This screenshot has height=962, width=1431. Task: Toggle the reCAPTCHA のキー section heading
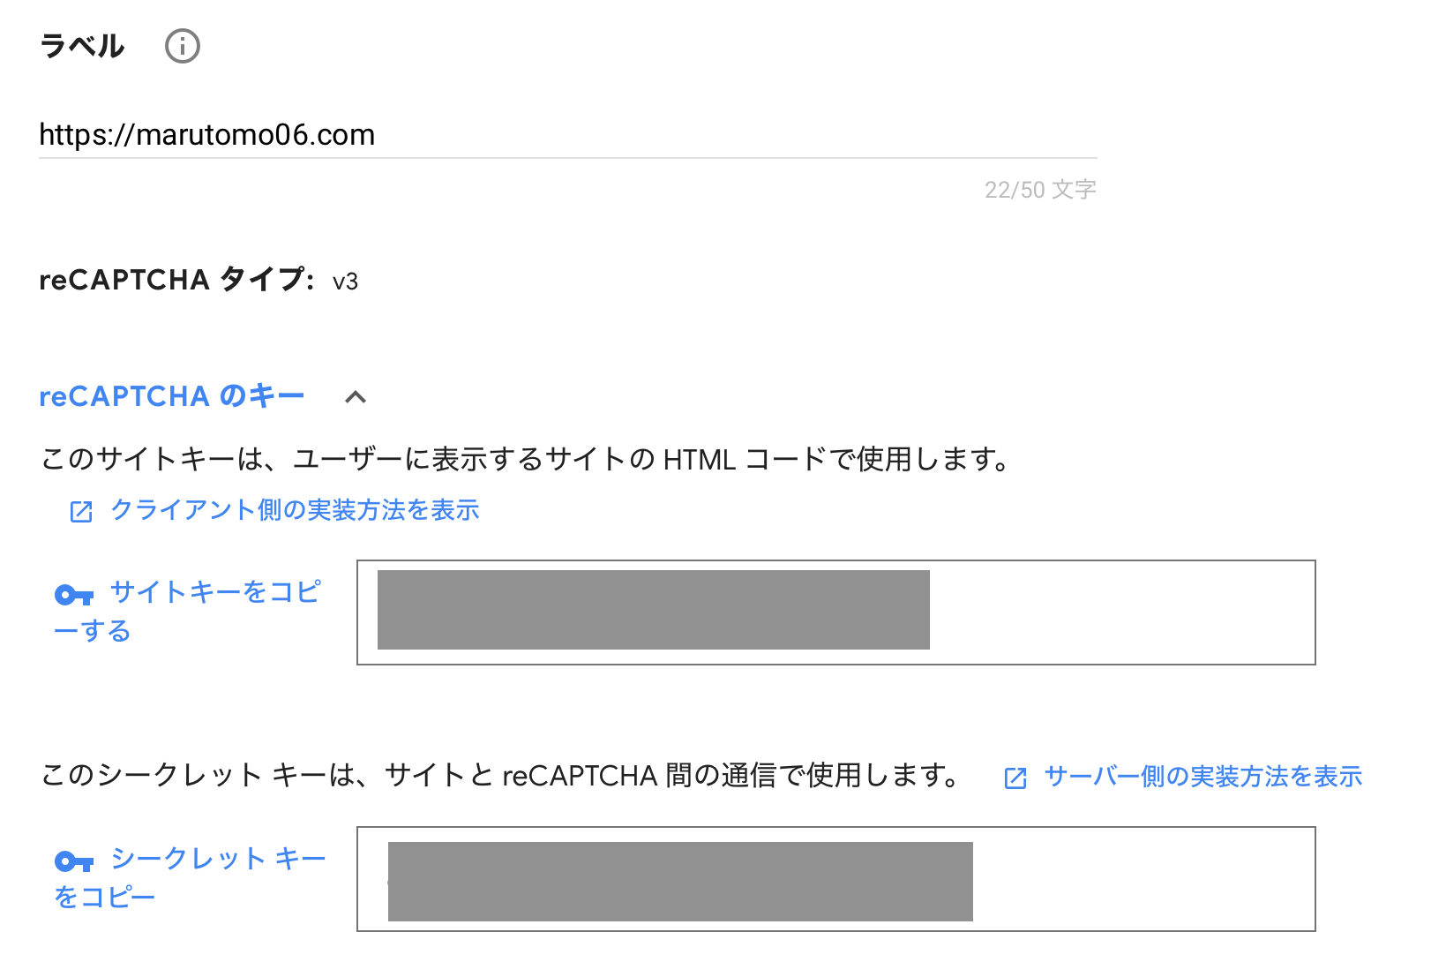point(172,396)
